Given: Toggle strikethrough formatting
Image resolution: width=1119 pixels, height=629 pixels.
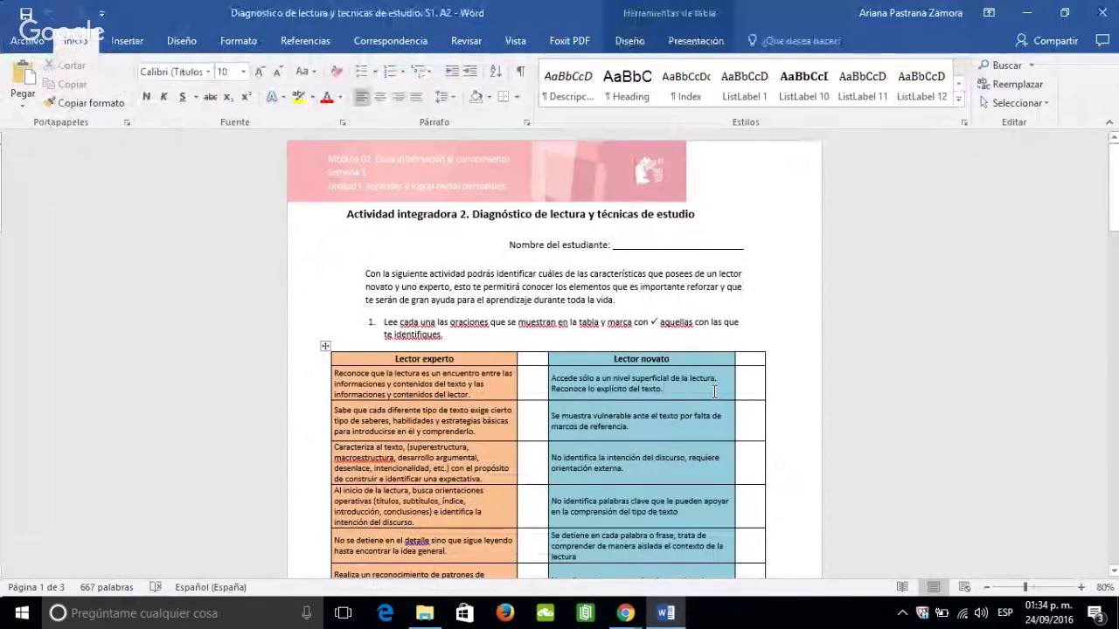Looking at the screenshot, I should click(x=210, y=97).
